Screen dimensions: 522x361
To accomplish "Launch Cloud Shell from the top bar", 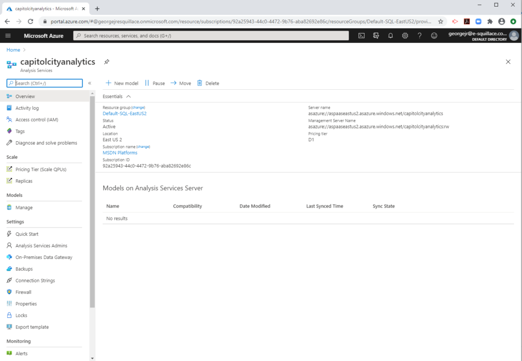I will 361,35.
